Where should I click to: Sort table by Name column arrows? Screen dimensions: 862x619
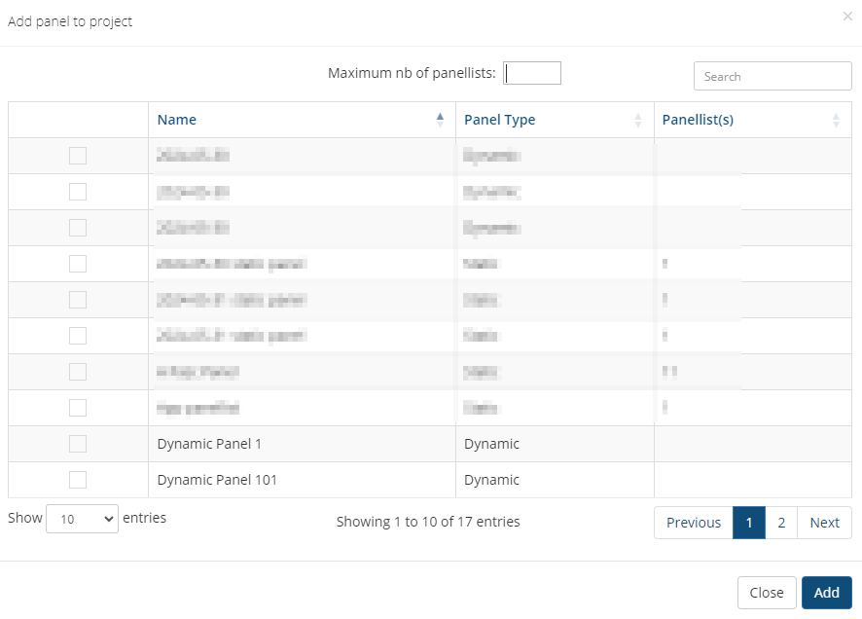440,120
